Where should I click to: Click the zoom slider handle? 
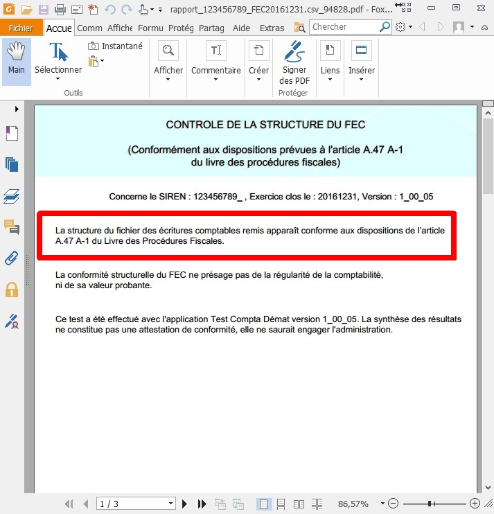tap(431, 503)
